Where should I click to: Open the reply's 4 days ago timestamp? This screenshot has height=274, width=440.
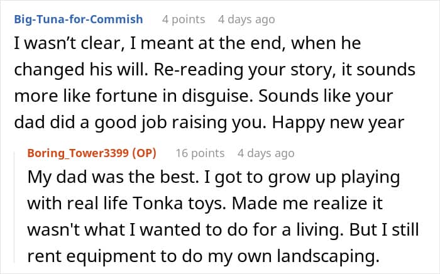265,153
